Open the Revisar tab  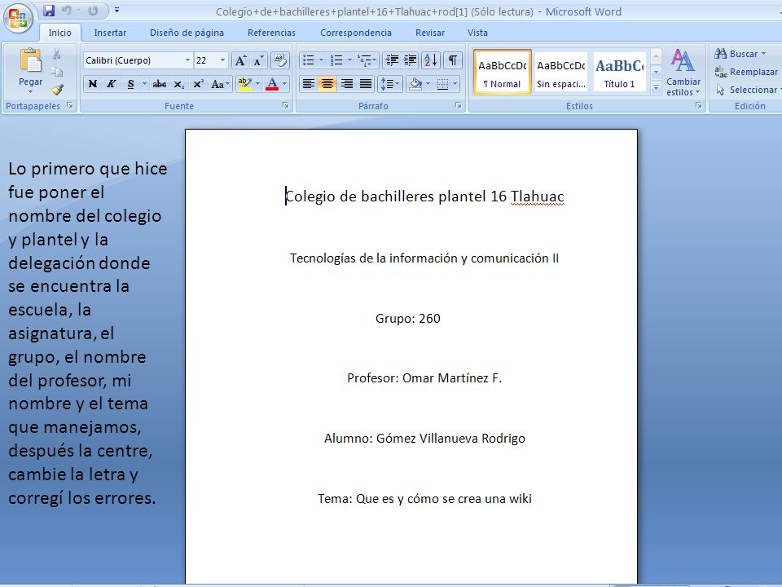[430, 33]
